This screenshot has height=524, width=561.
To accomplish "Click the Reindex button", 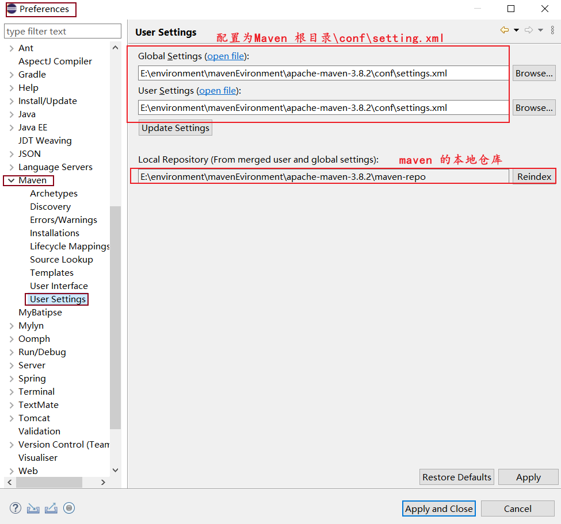I will tap(534, 177).
